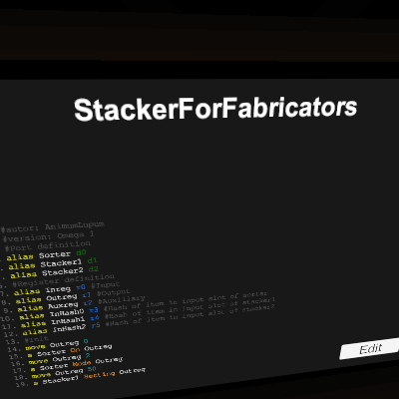
Task: Select the StackerForFabricators title text
Action: [215, 109]
